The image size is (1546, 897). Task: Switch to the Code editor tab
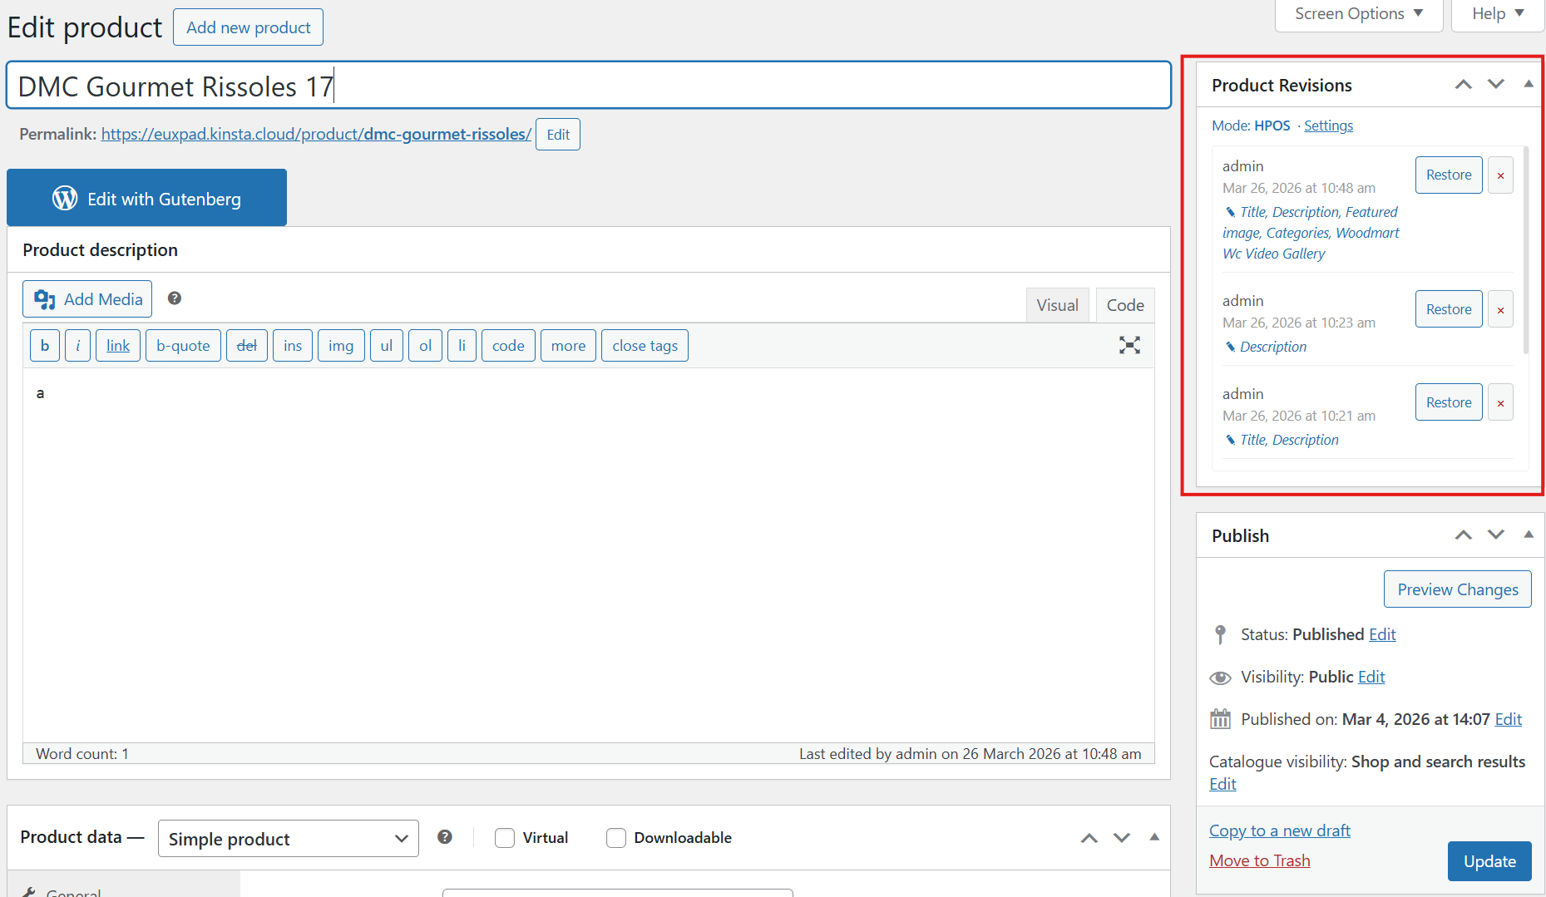[1124, 305]
